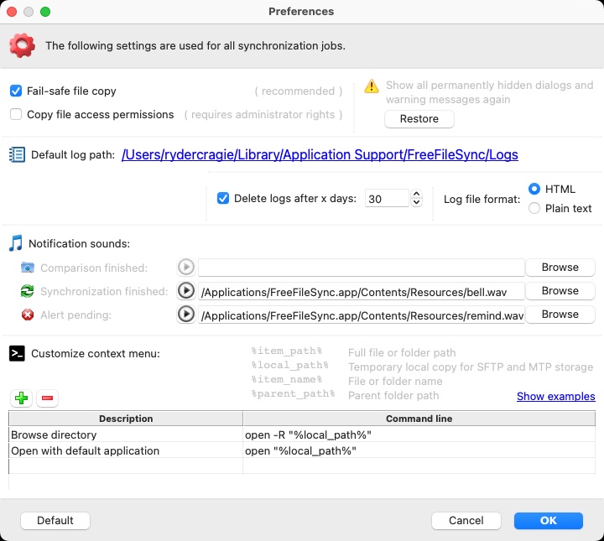
Task: Restore hidden dialogs and warnings
Action: point(419,118)
